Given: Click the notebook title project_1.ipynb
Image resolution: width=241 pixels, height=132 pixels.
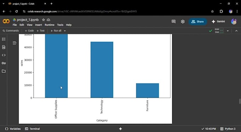Looking at the screenshot, I should click(x=28, y=20).
